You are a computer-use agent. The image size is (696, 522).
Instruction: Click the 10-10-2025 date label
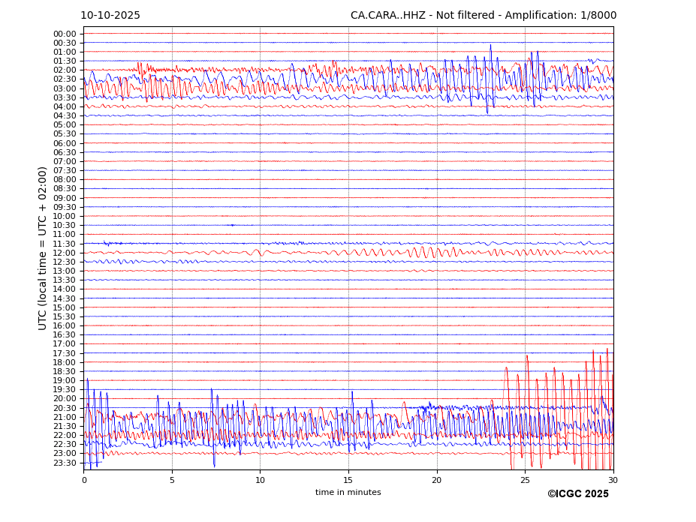tap(110, 16)
